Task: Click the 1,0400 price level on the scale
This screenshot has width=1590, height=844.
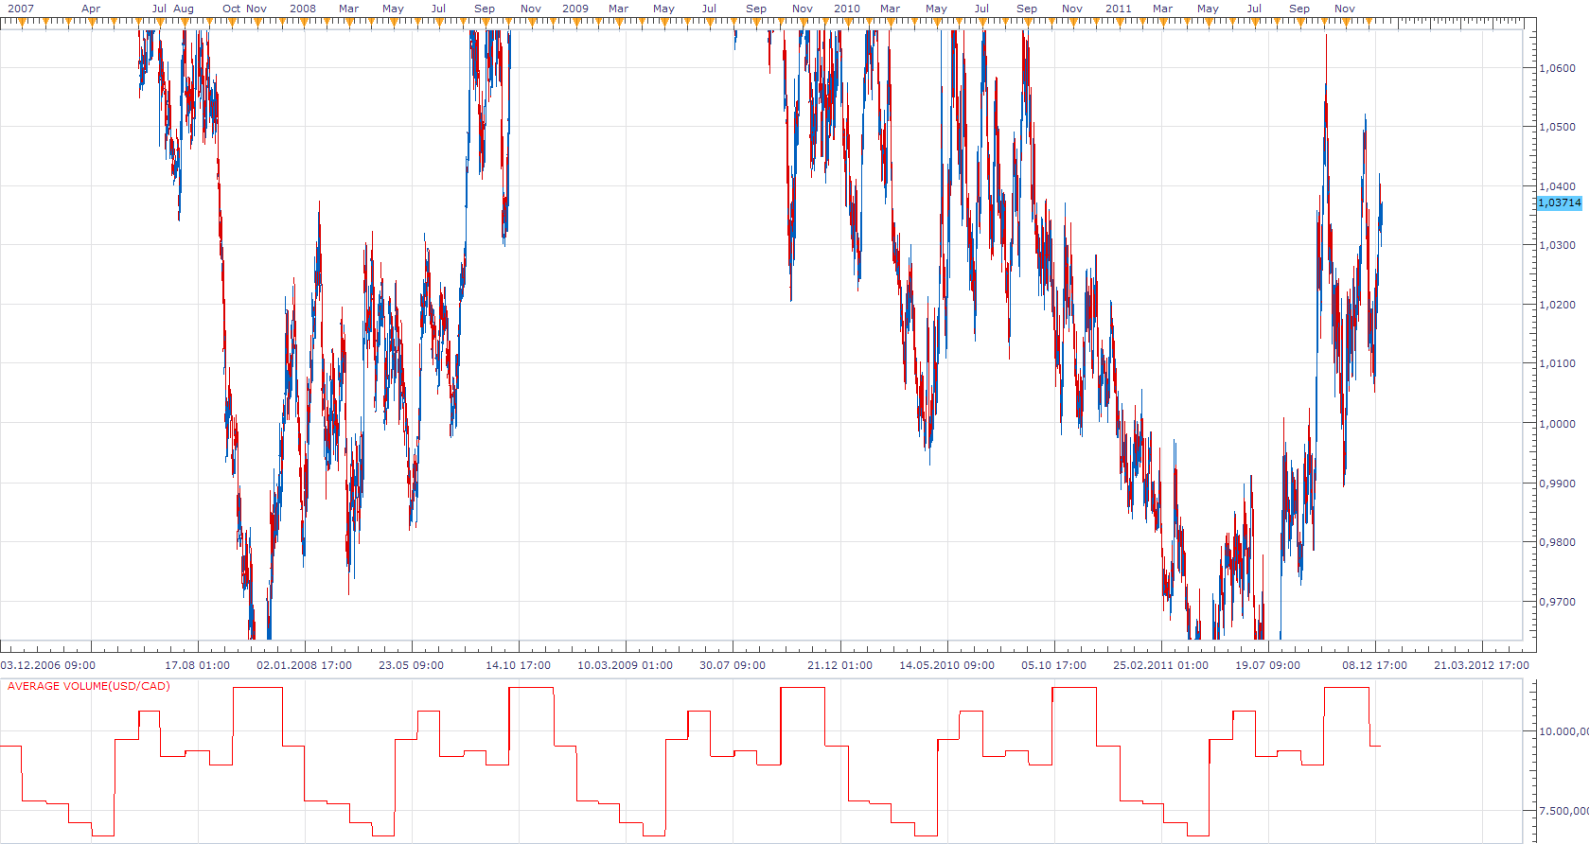Action: [1558, 186]
